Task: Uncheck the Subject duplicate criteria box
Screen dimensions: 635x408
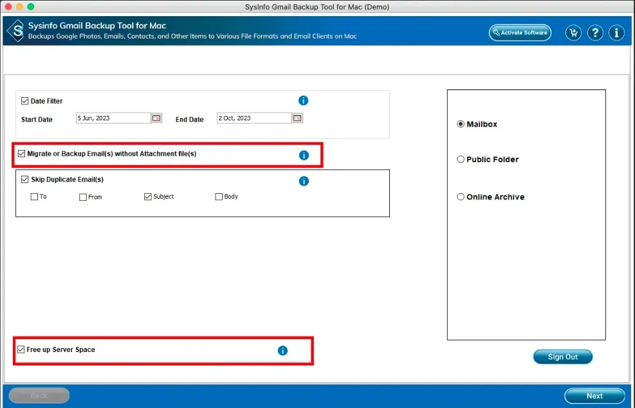Action: [148, 196]
